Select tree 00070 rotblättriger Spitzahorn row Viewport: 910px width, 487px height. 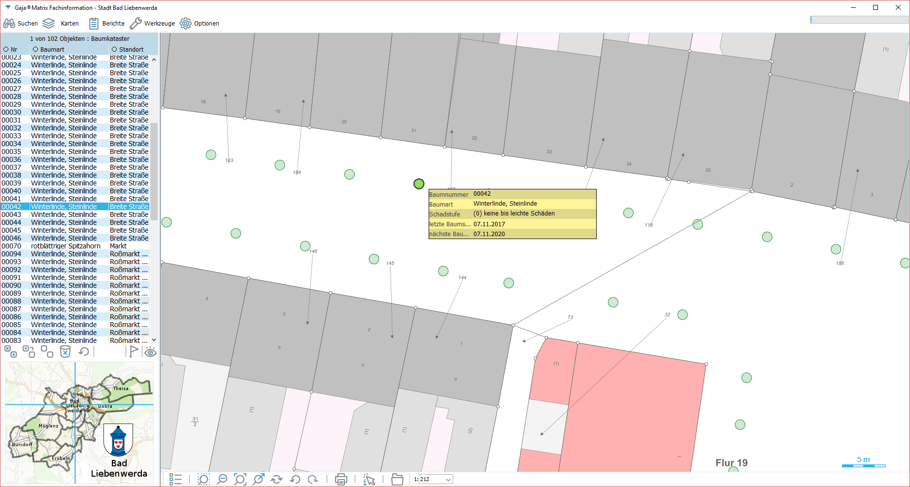[66, 246]
